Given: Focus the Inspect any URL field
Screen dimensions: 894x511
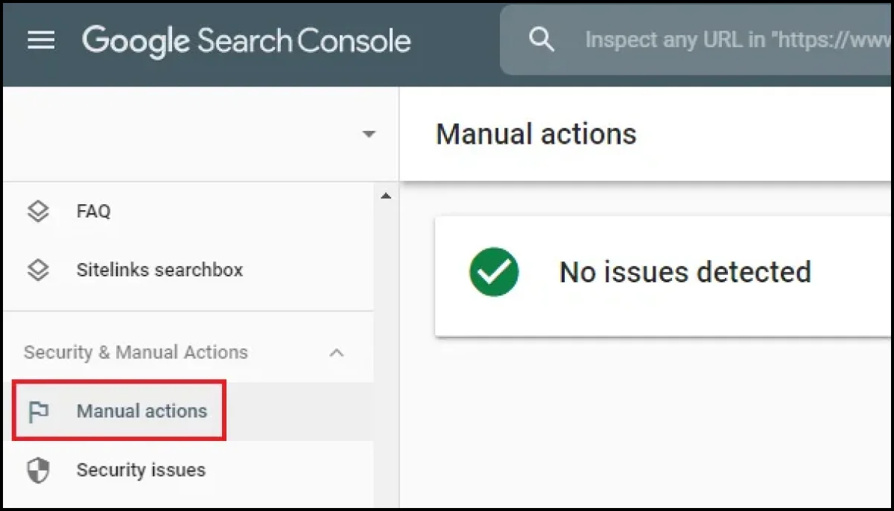Looking at the screenshot, I should (738, 40).
